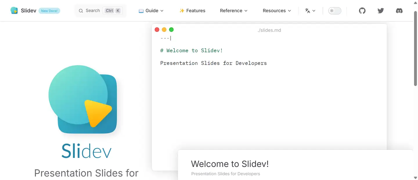Click the 'Presentation Slides for' hero tagline
Screen dimensions: 418x180
[x=87, y=173]
